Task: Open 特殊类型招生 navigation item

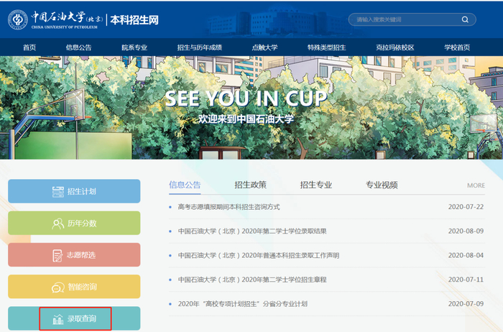Action: click(x=326, y=47)
